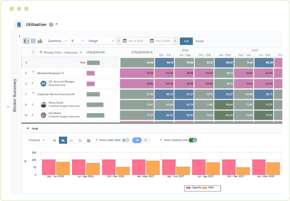
Task: Click the 2026 Jul - Sep column header
Action: tap(185, 55)
